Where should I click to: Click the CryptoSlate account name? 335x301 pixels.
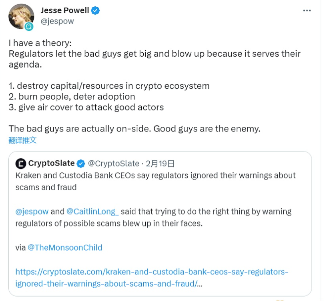coord(51,163)
